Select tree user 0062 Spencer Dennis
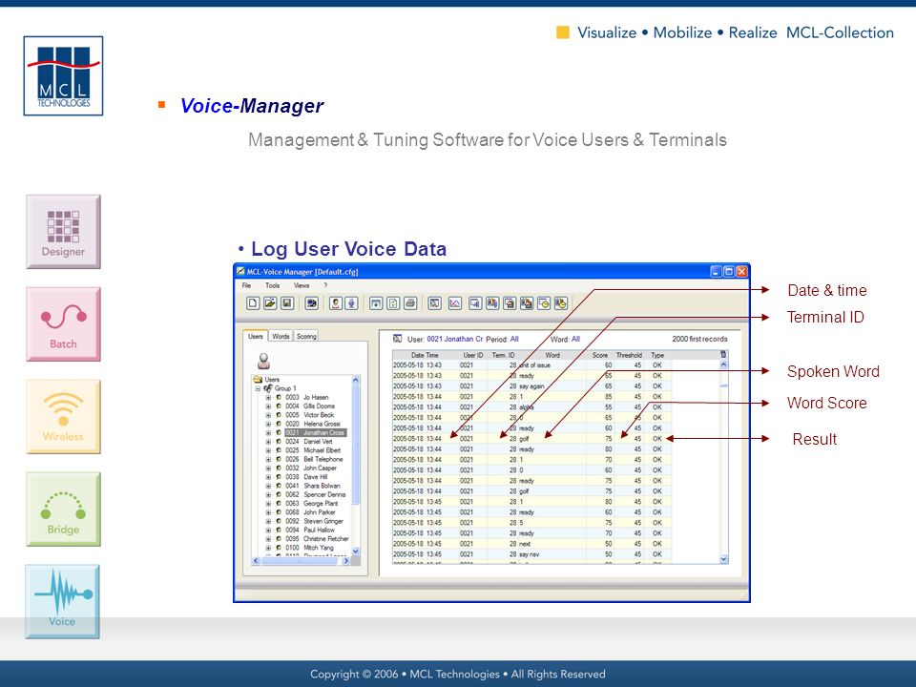 316,495
